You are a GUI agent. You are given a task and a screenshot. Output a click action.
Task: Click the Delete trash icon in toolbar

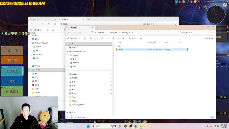[x=113, y=38]
